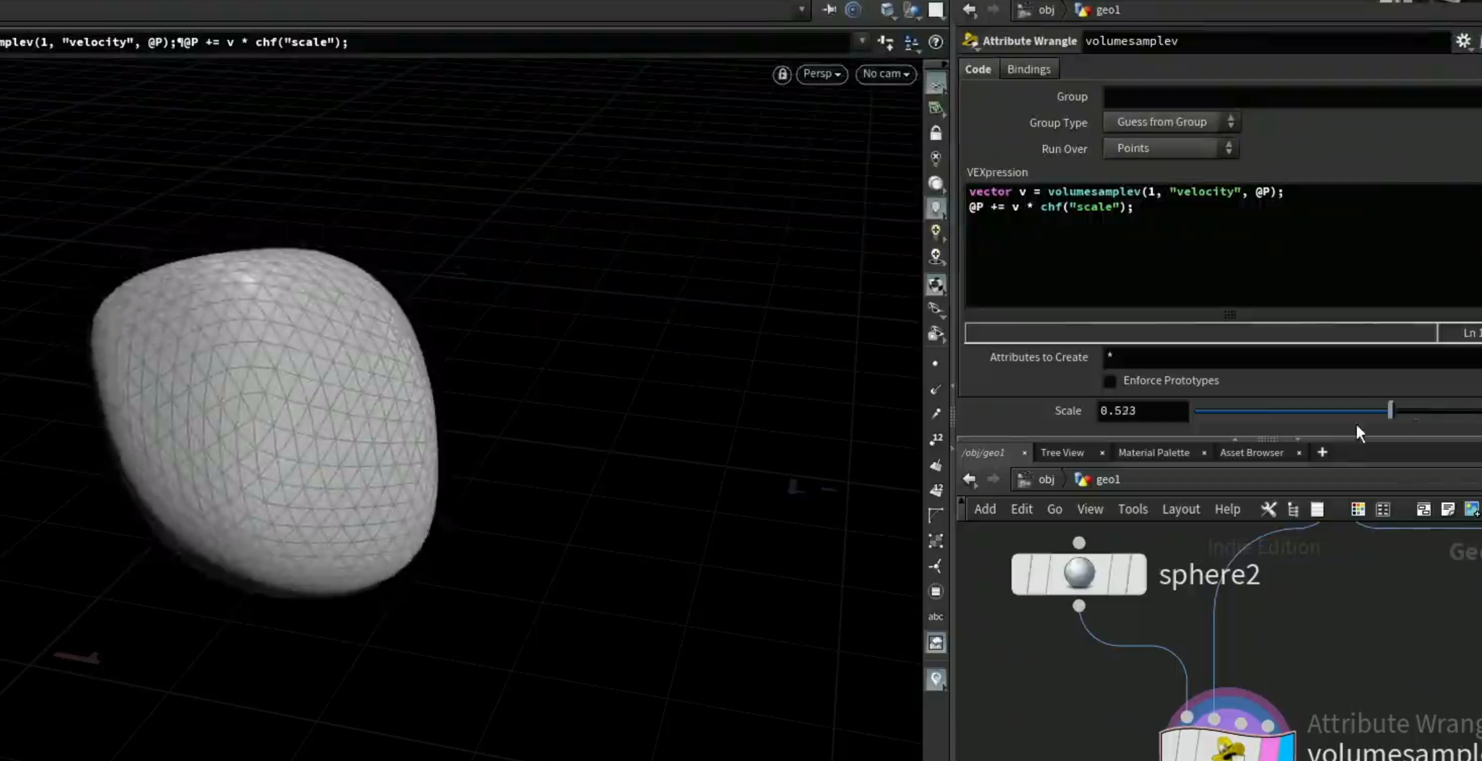This screenshot has height=761, width=1482.
Task: Open the Layout menu in network editor
Action: 1181,510
